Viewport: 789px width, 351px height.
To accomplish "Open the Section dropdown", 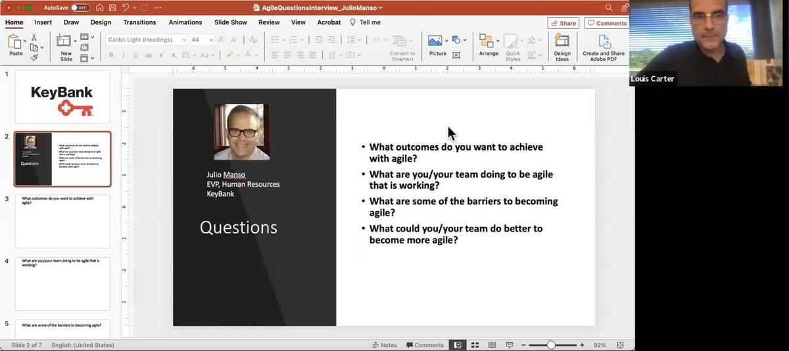I will (x=87, y=59).
